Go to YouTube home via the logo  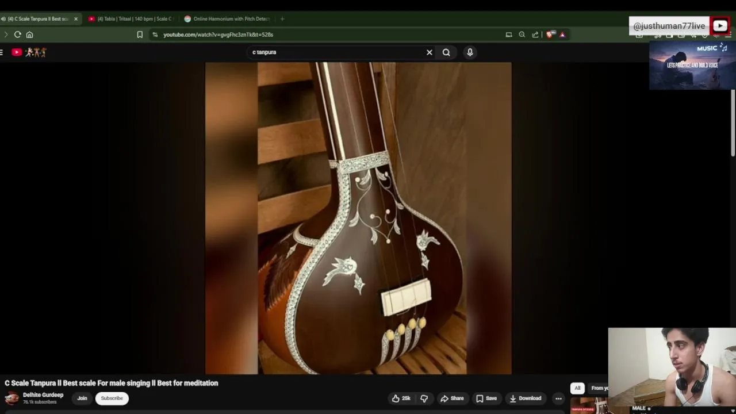pos(29,52)
